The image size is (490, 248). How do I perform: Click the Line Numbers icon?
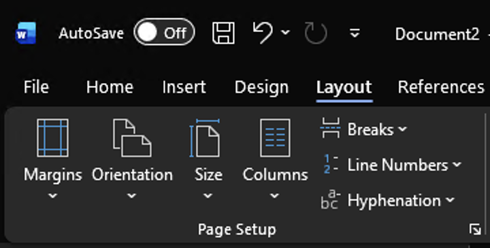(x=331, y=164)
